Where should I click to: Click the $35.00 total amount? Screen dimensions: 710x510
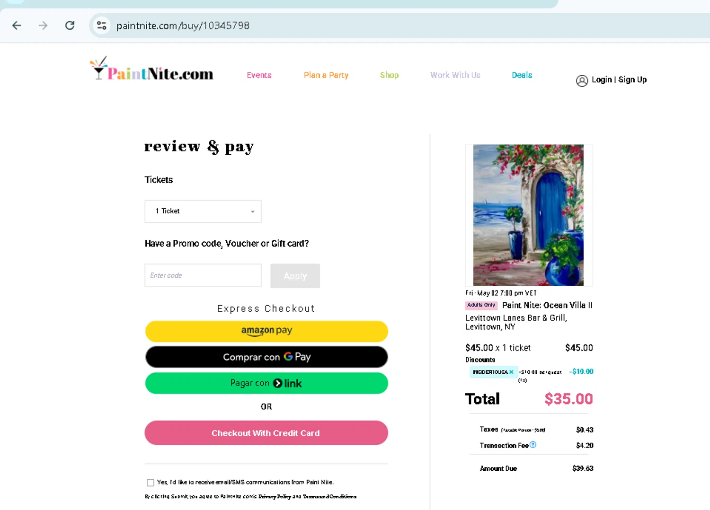tap(568, 399)
